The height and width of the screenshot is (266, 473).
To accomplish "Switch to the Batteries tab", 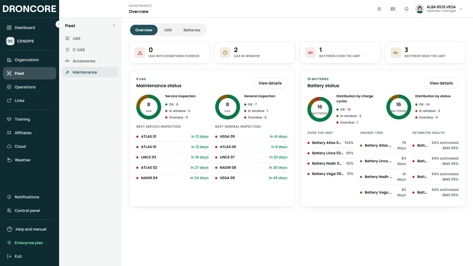I will click(x=192, y=30).
